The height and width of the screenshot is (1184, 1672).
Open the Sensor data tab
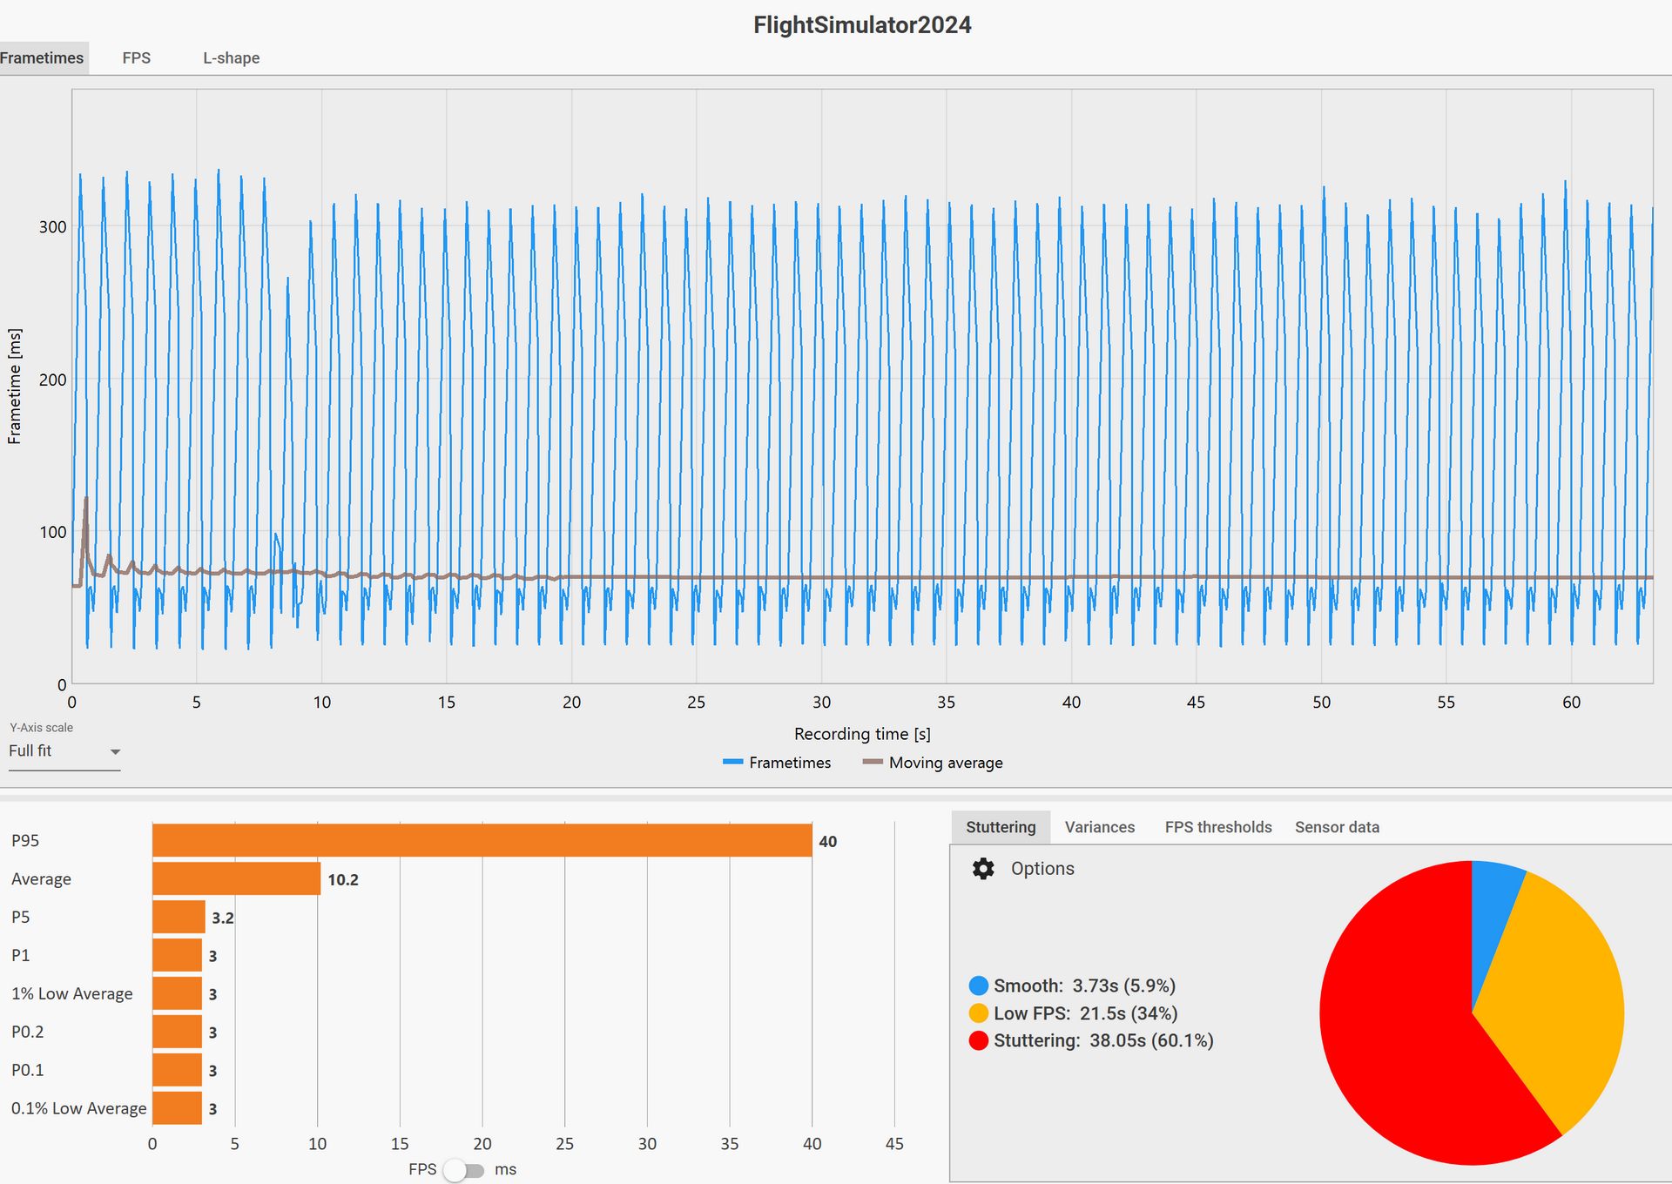point(1337,827)
